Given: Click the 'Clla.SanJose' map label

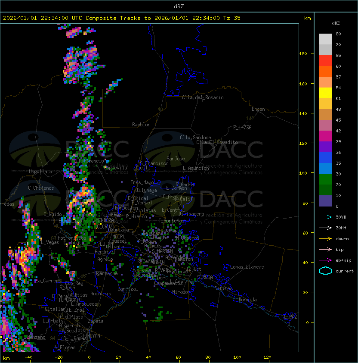Looking at the screenshot, I should [x=195, y=138].
